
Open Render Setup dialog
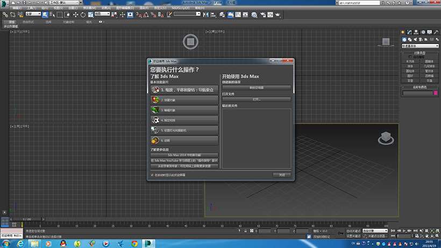pyautogui.click(x=262, y=15)
